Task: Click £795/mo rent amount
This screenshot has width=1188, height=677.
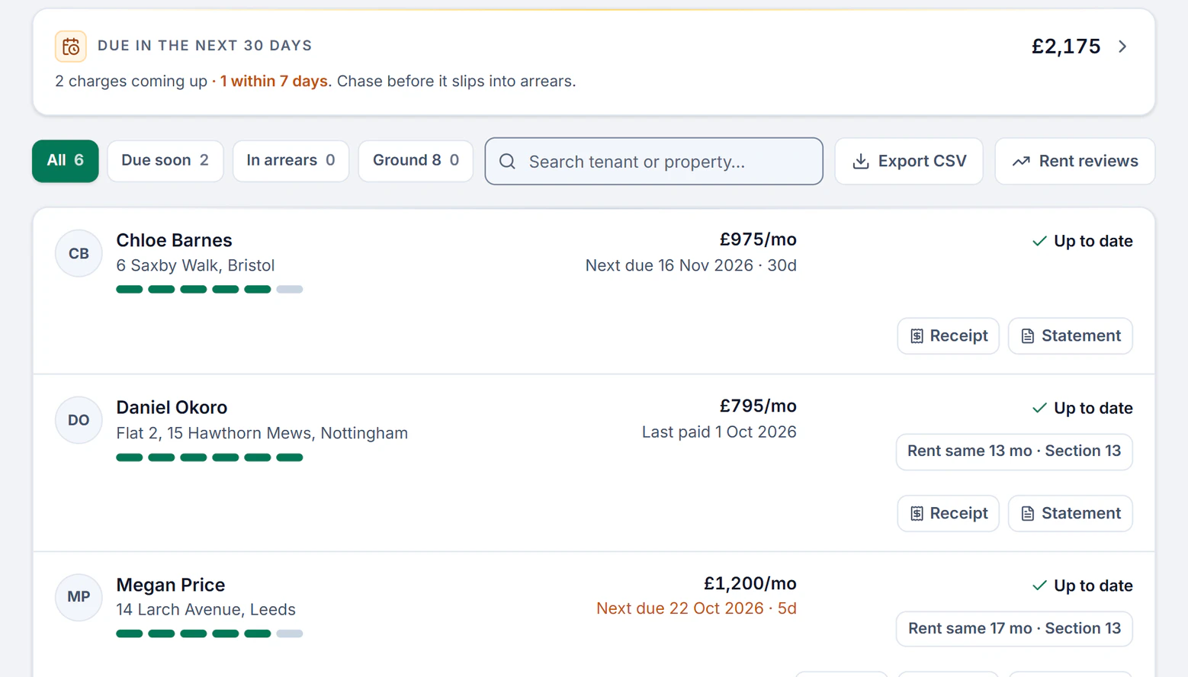Action: click(x=758, y=406)
